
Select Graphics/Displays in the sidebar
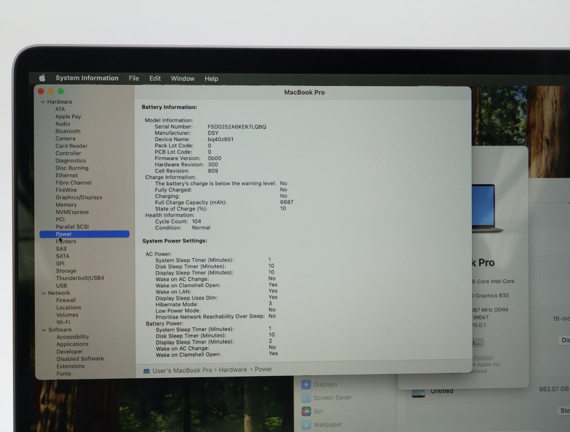point(79,197)
